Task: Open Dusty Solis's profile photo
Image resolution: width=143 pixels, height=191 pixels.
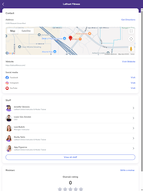Action: click(x=9, y=138)
